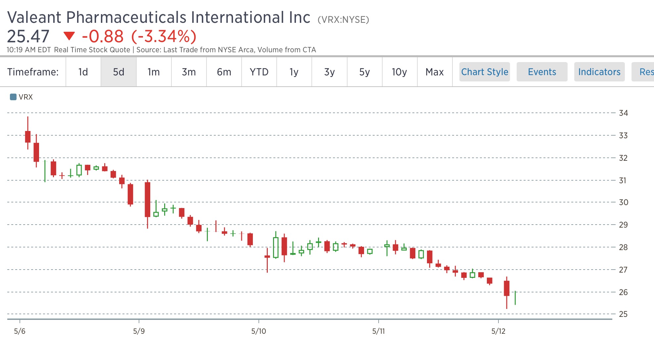The height and width of the screenshot is (345, 654).
Task: Select the 1d timeframe tab
Action: click(83, 72)
